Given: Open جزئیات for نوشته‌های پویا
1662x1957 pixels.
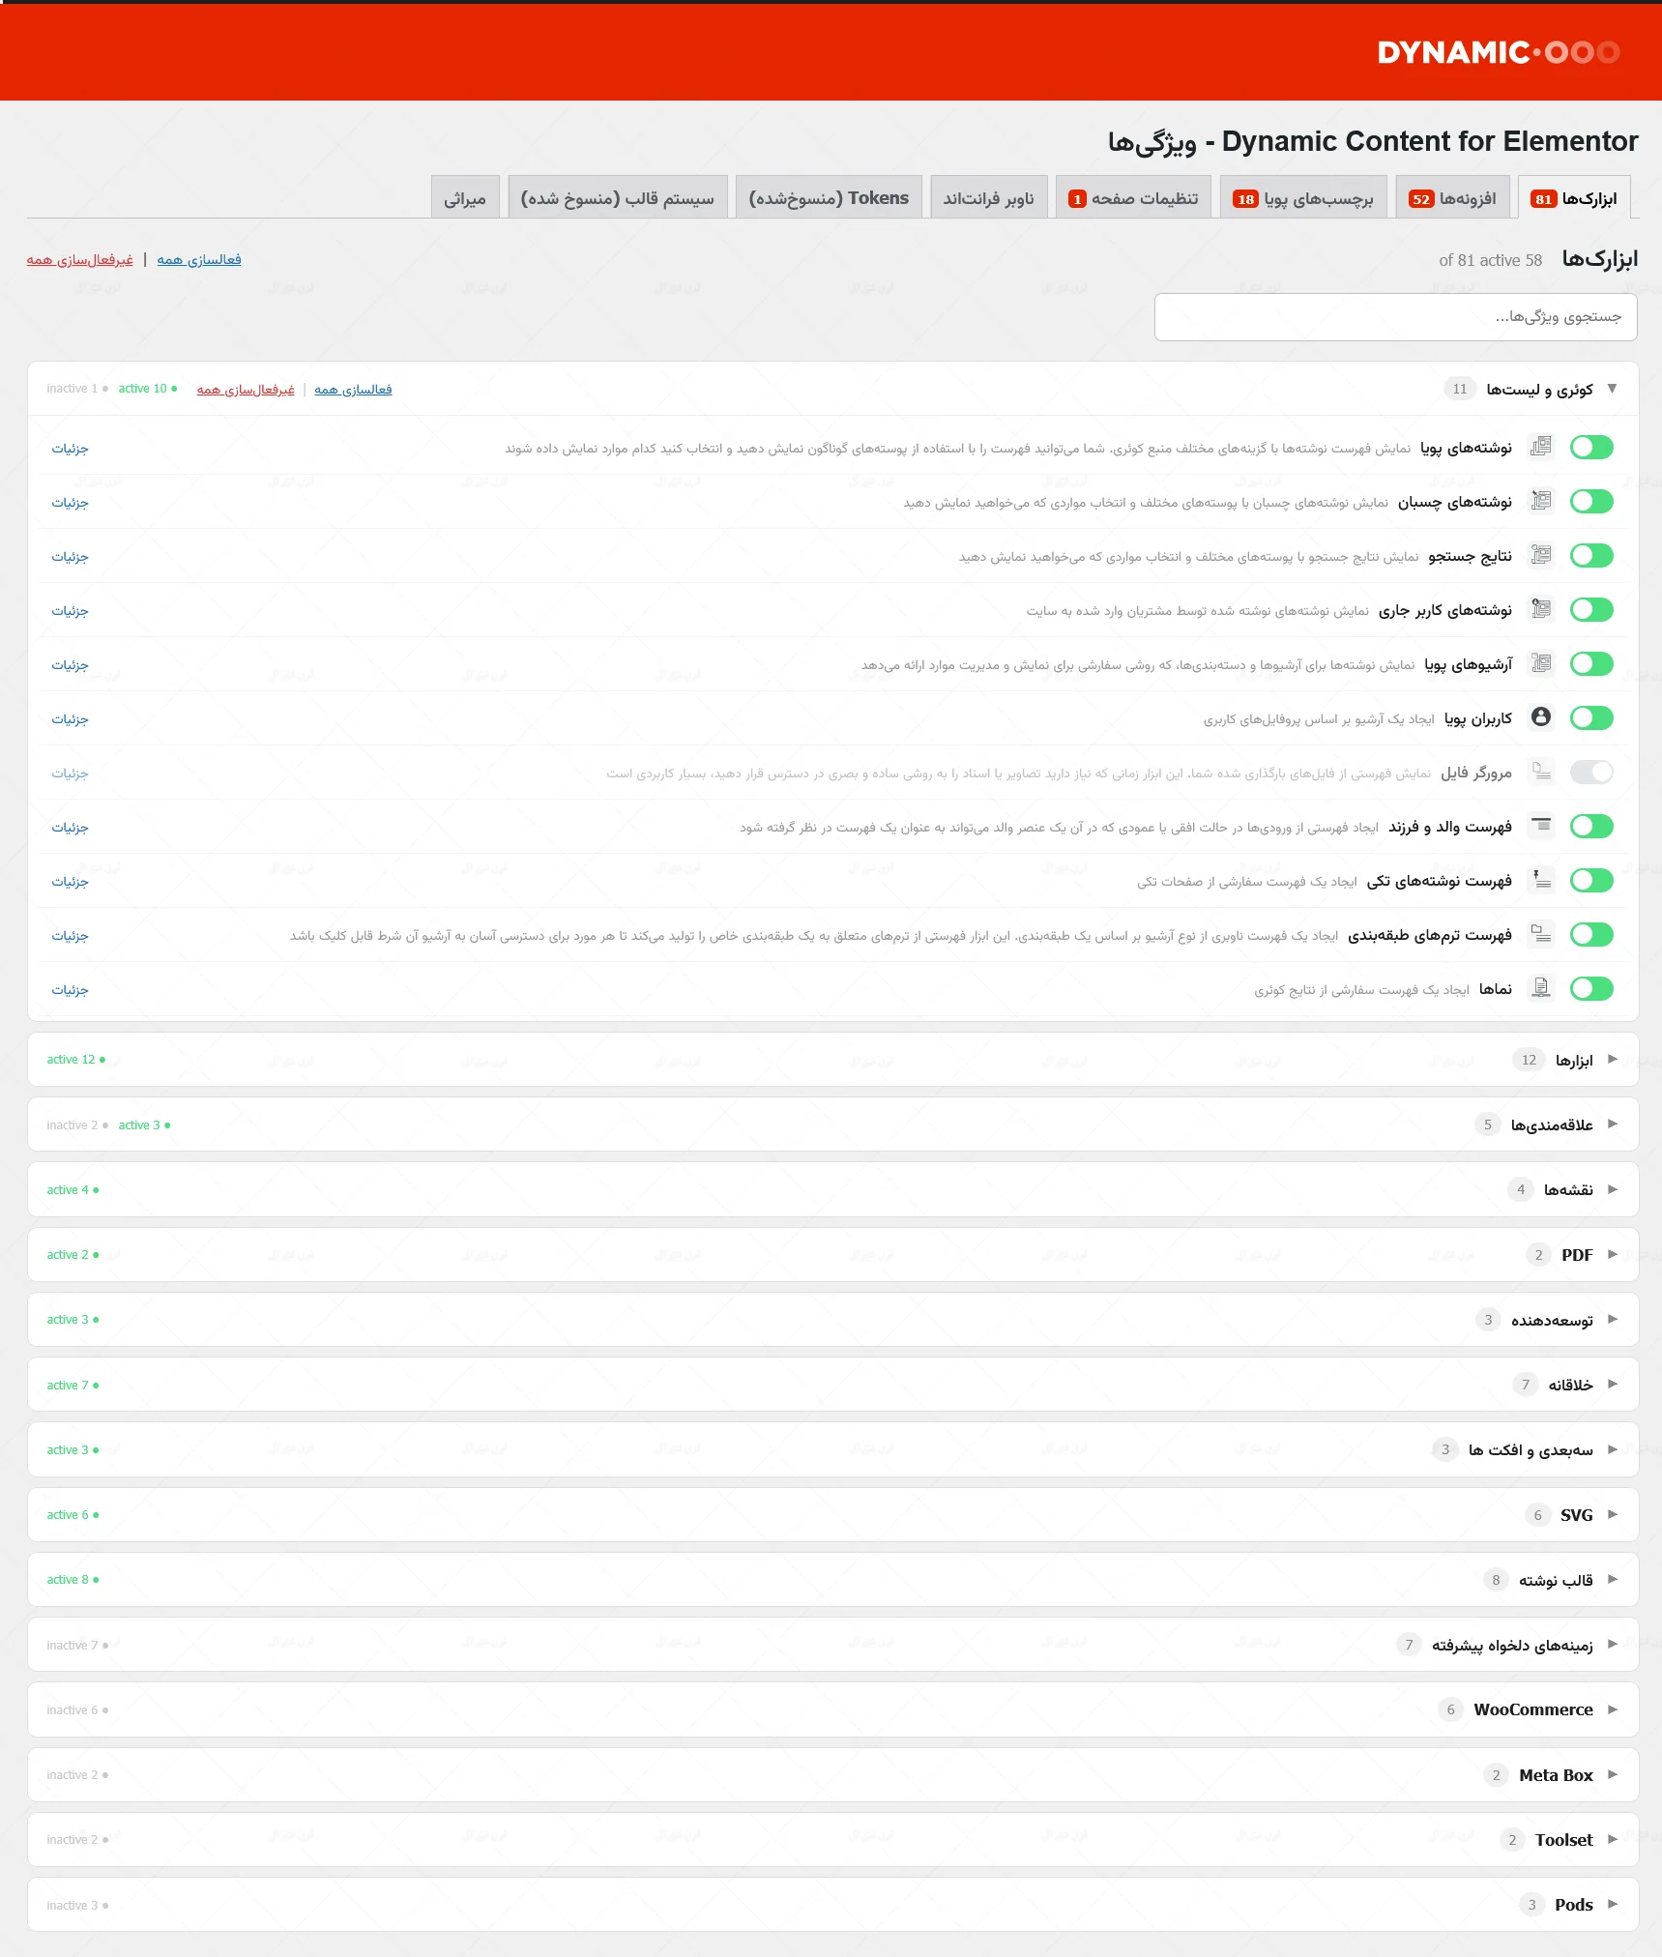Looking at the screenshot, I should point(71,449).
